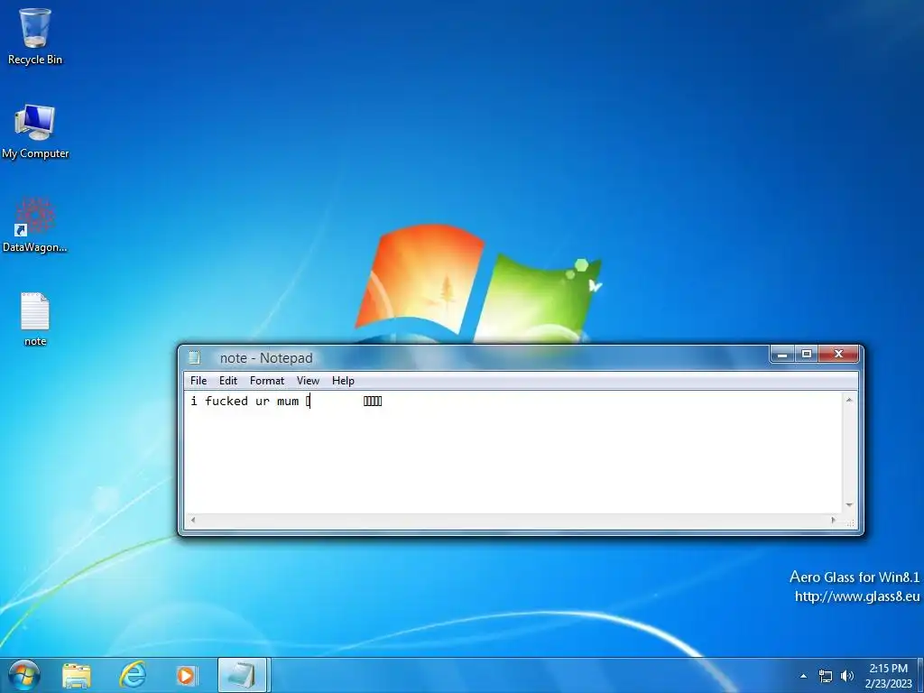
Task: Click the Notepad taskbar button
Action: [x=242, y=675]
